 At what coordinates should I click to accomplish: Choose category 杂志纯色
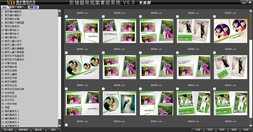pyautogui.click(x=30, y=93)
